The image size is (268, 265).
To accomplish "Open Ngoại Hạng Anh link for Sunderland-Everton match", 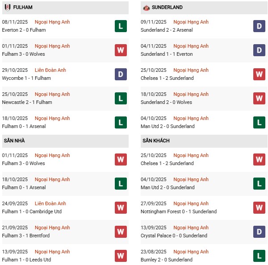I will pyautogui.click(x=191, y=46).
